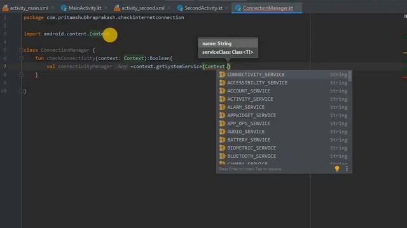Viewport: 407px width, 228px height.
Task: Click the field icon beside ACTIVITY_SERVICE
Action: pos(222,99)
